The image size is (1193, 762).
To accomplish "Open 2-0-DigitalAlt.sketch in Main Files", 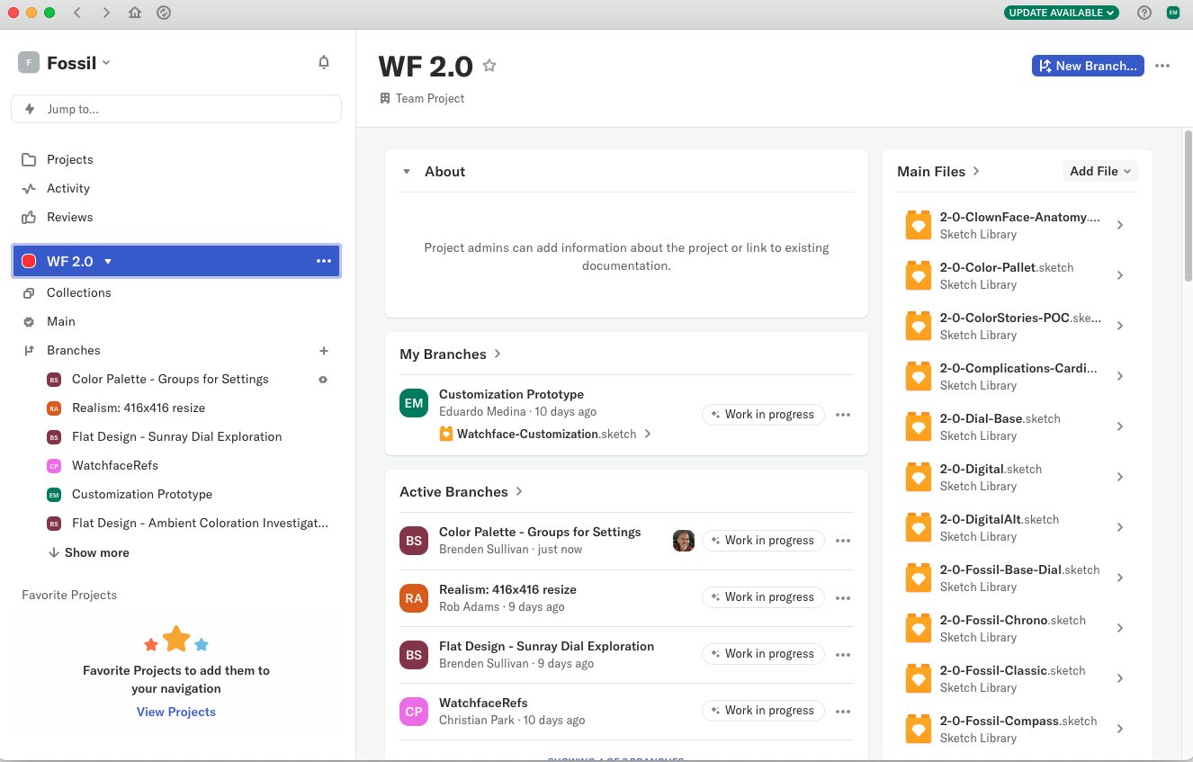I will pos(1017,527).
